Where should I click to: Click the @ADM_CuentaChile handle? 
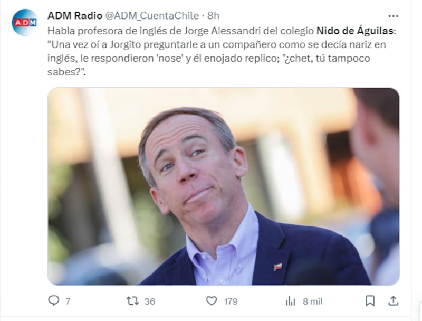pos(152,16)
